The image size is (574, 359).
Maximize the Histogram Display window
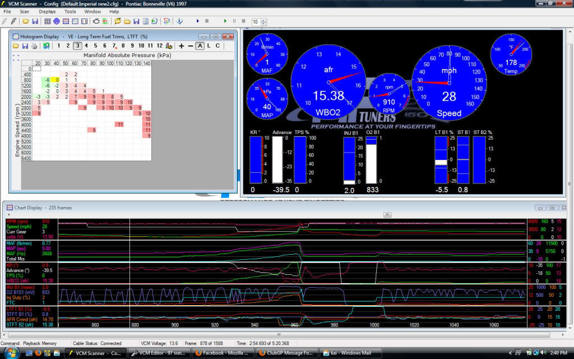coord(216,36)
